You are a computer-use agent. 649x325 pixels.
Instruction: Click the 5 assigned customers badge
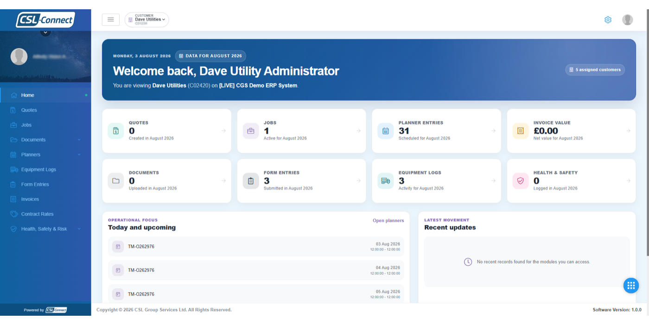pos(595,70)
